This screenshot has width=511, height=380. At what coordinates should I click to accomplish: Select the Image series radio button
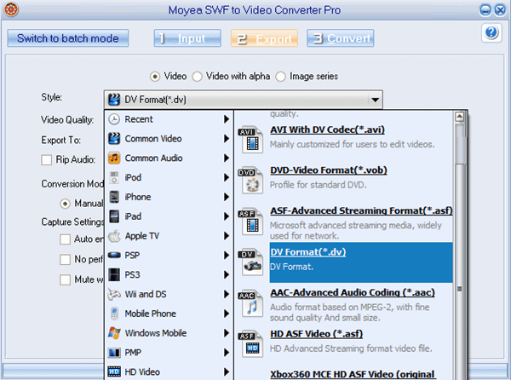[x=280, y=77]
